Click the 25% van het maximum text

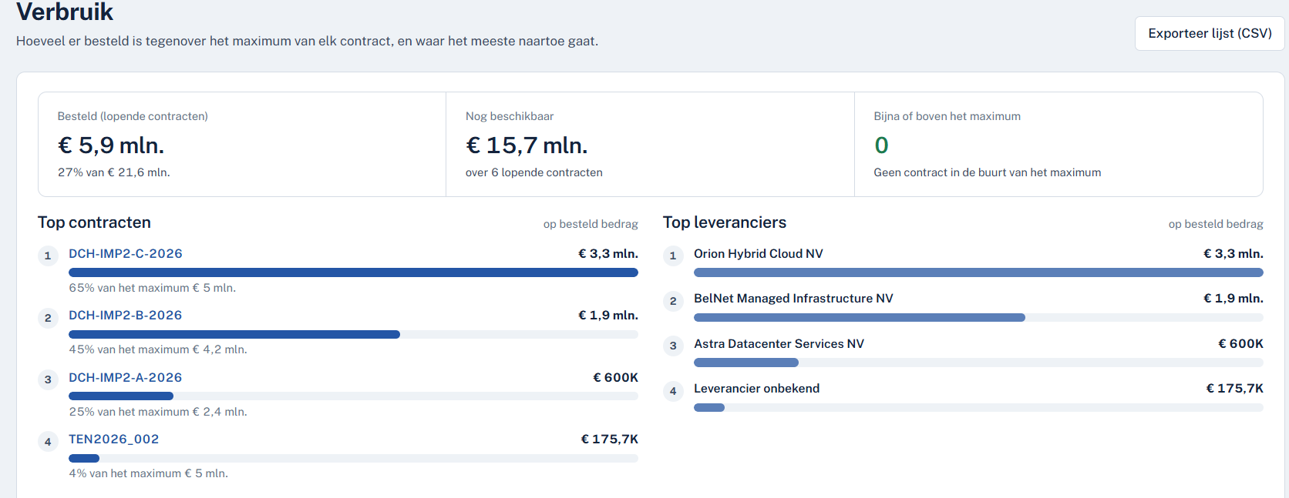[158, 412]
